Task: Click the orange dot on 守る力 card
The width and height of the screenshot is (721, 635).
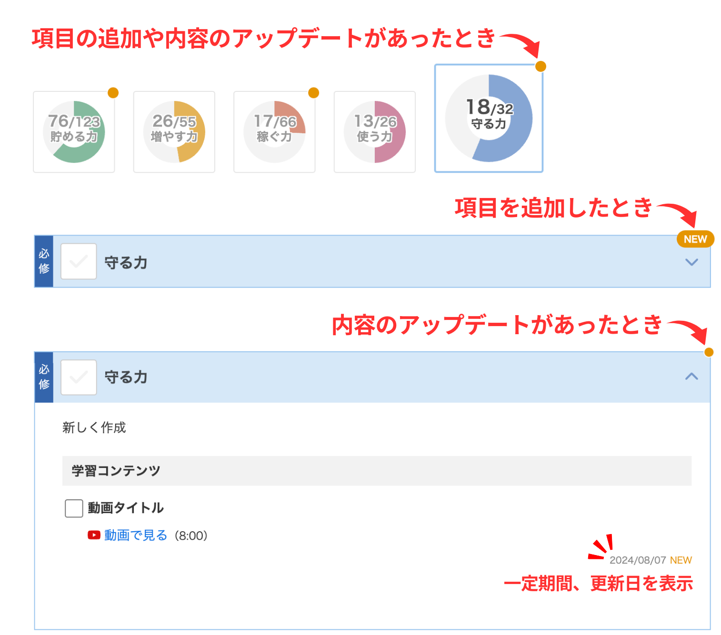Action: 541,66
